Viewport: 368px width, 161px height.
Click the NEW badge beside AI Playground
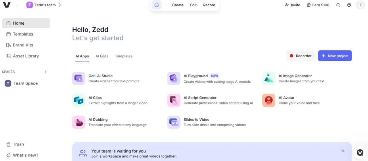215,76
